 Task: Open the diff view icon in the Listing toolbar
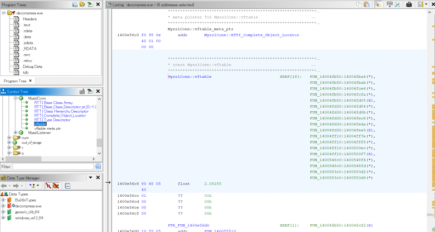click(x=397, y=5)
